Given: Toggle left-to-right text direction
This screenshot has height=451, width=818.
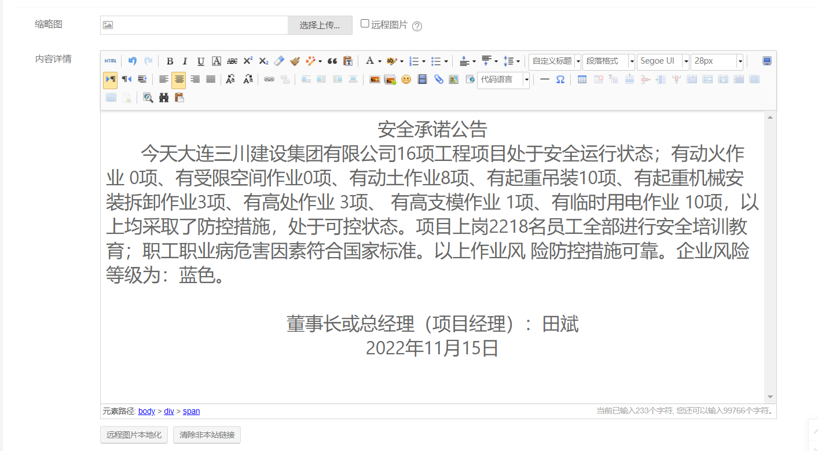Looking at the screenshot, I should pos(110,79).
